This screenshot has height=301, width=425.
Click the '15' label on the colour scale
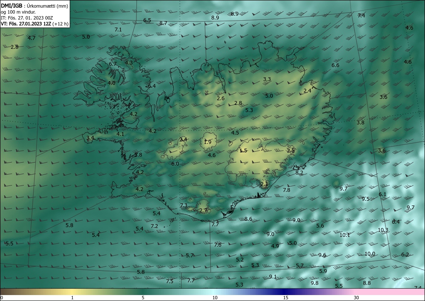click(x=286, y=298)
